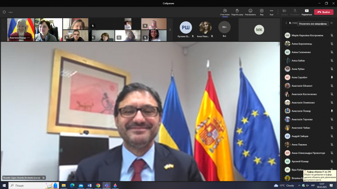Select Анастасія Чабан in participants list
The height and width of the screenshot is (189, 337).
pyautogui.click(x=309, y=128)
